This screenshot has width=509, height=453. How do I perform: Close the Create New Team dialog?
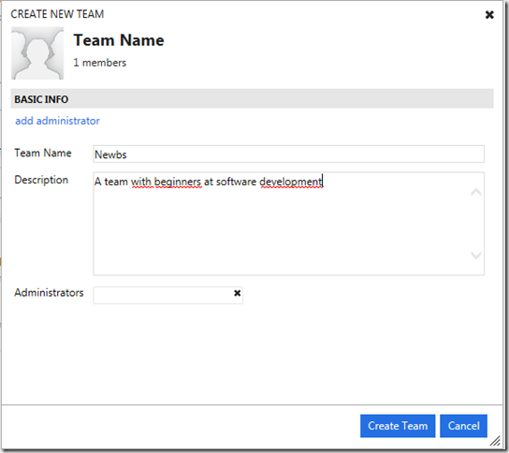coord(489,15)
